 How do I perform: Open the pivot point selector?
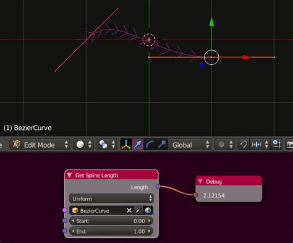tap(106, 145)
